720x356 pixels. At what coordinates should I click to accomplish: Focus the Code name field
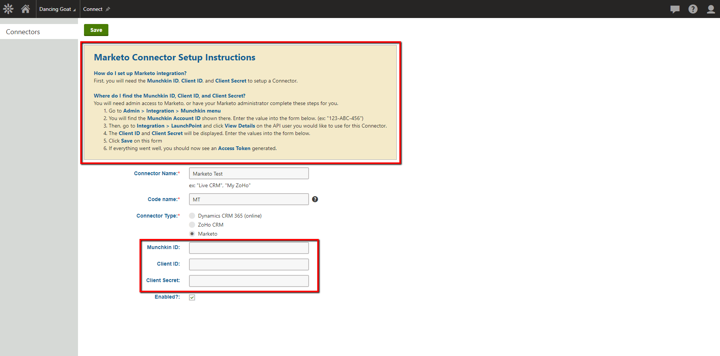click(249, 199)
